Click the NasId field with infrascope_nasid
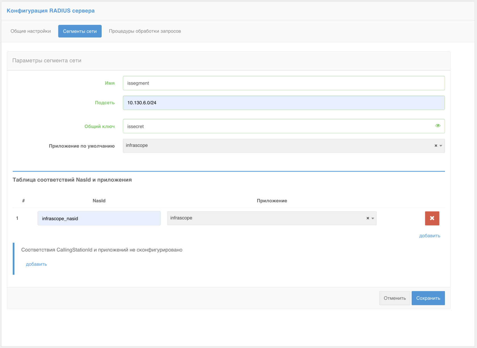Viewport: 477px width, 348px height. click(99, 218)
